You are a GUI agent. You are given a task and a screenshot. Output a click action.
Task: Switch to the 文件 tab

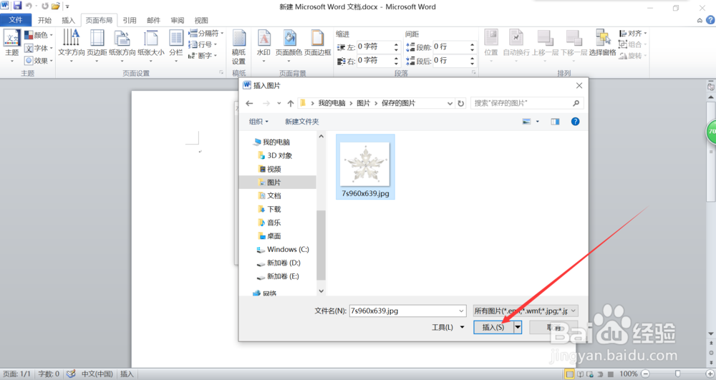(x=16, y=20)
